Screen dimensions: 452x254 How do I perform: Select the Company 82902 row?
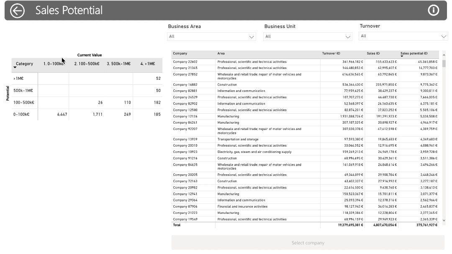point(305,104)
